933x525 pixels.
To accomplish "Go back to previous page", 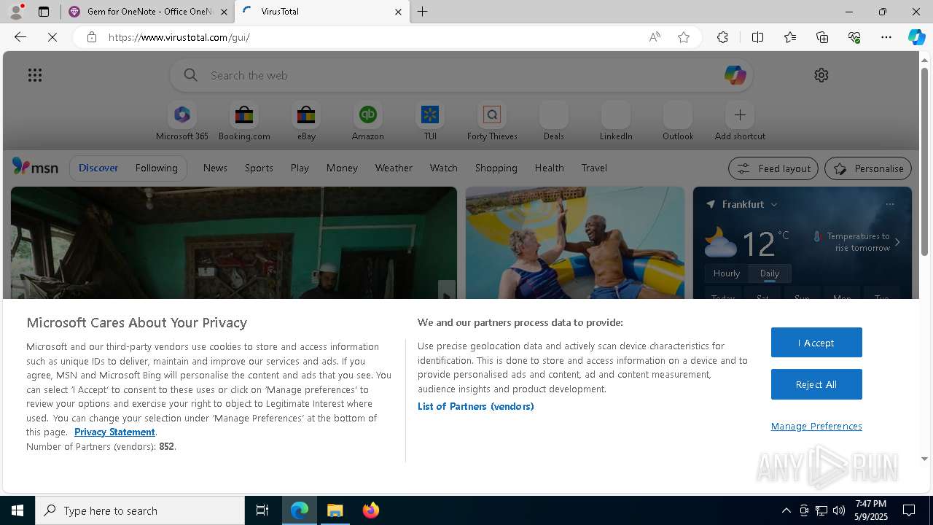I will tap(20, 37).
